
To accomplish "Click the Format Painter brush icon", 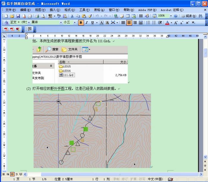I will [x=90, y=16].
